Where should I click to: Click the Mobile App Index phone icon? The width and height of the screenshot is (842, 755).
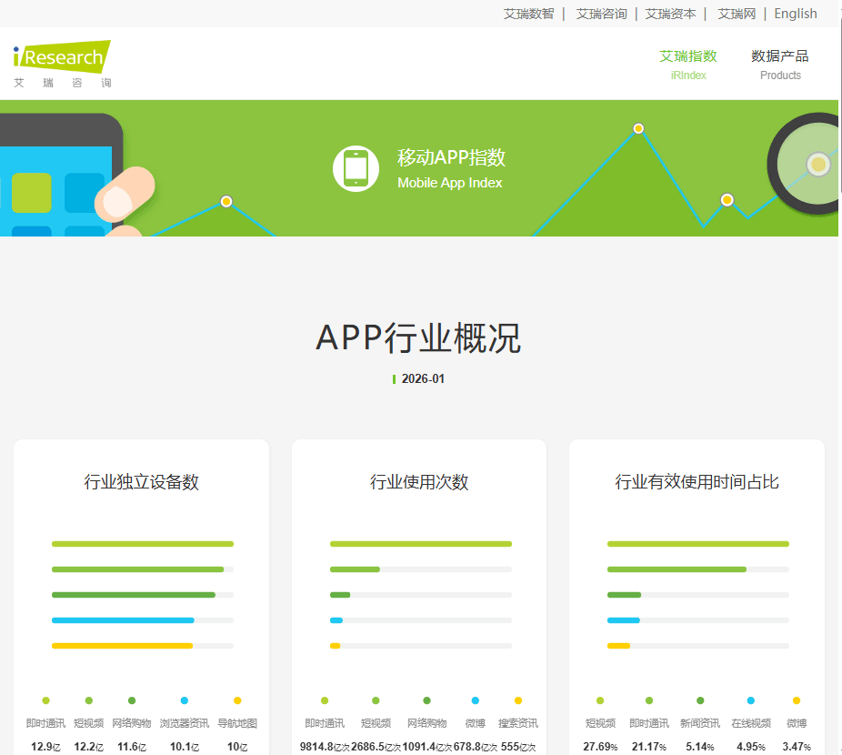pos(356,168)
